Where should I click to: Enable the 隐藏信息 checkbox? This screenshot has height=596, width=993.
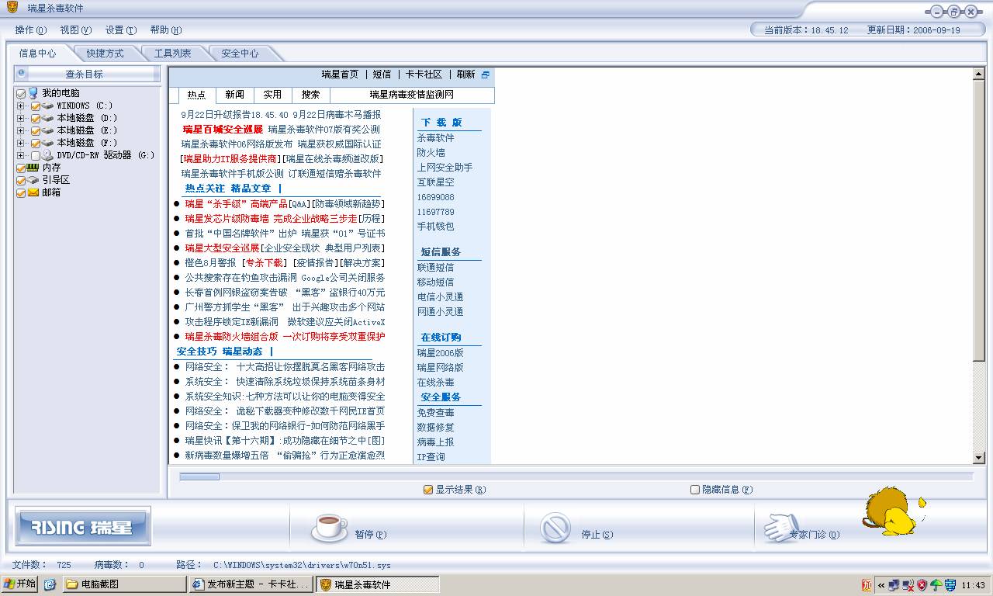click(x=695, y=490)
